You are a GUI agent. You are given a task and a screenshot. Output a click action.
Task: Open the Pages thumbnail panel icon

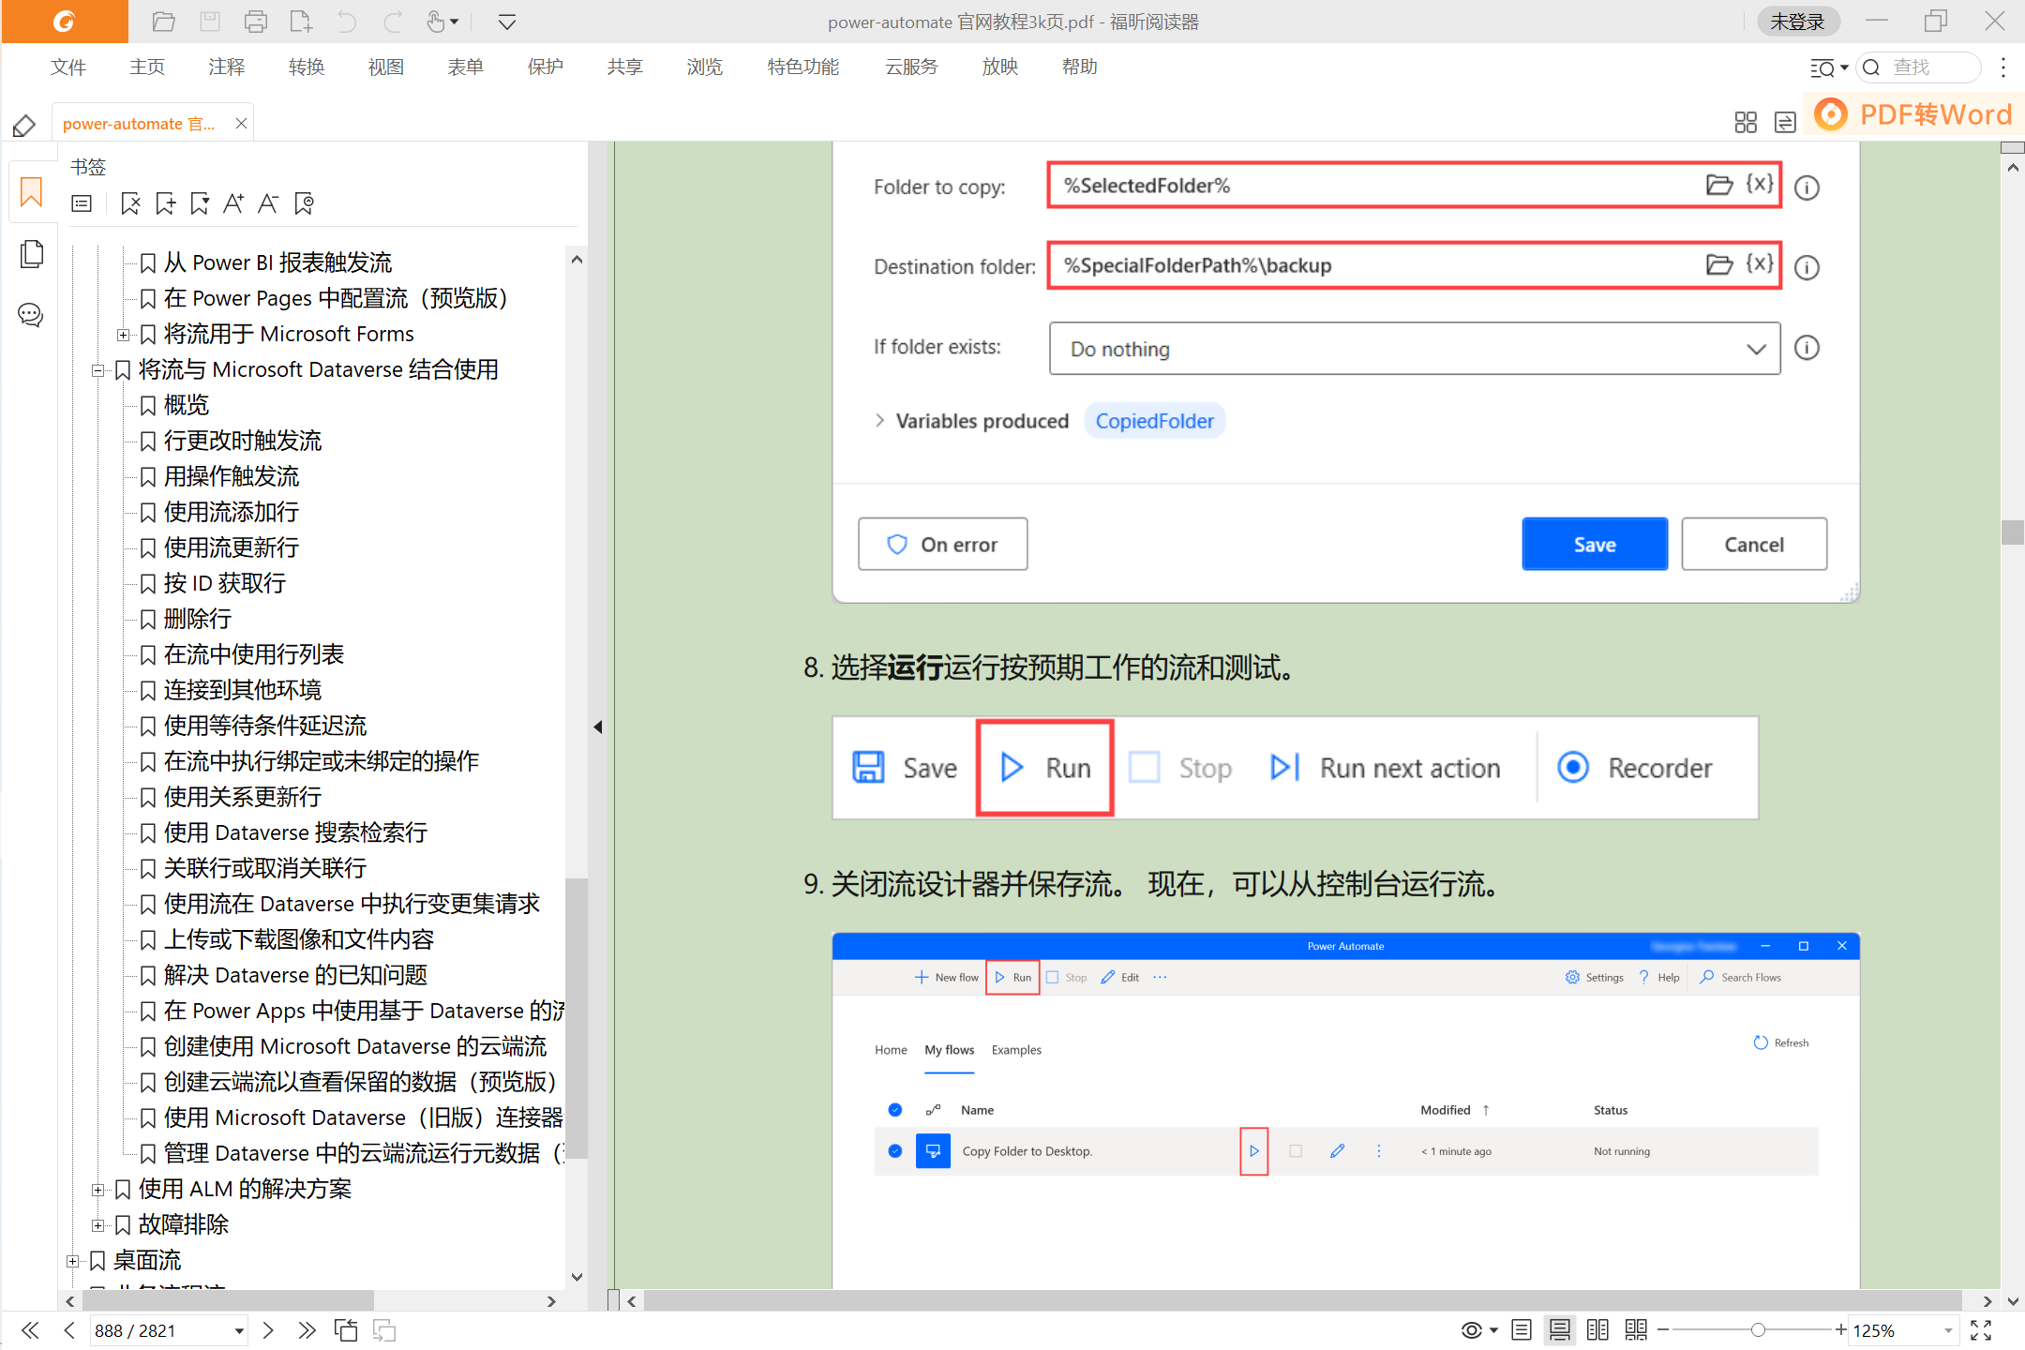point(31,254)
